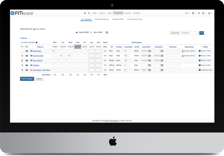The height and width of the screenshot is (156, 224).
Task: Open the New dropdown menu
Action: 187,13
